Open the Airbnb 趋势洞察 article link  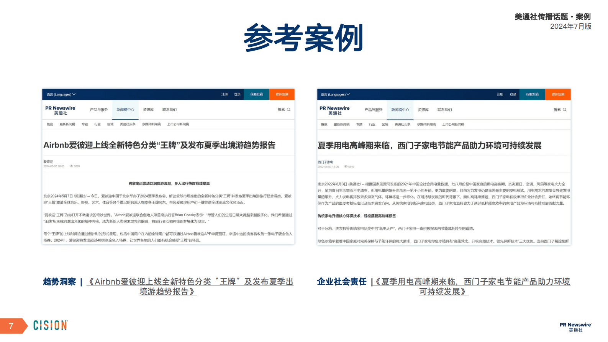click(x=190, y=286)
